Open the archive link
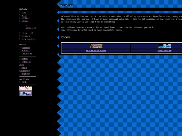This screenshot has height=136, width=182. tap(26, 74)
